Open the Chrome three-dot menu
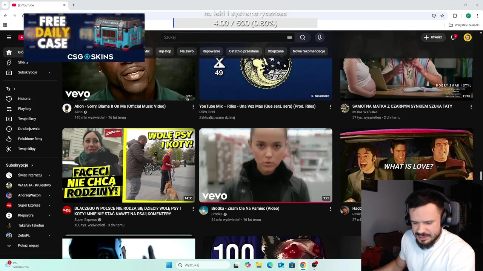This screenshot has height=271, width=483. pyautogui.click(x=478, y=15)
